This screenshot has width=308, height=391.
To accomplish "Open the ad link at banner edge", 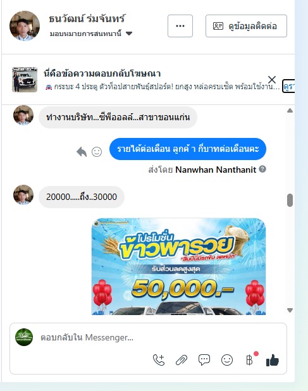I will coord(288,86).
